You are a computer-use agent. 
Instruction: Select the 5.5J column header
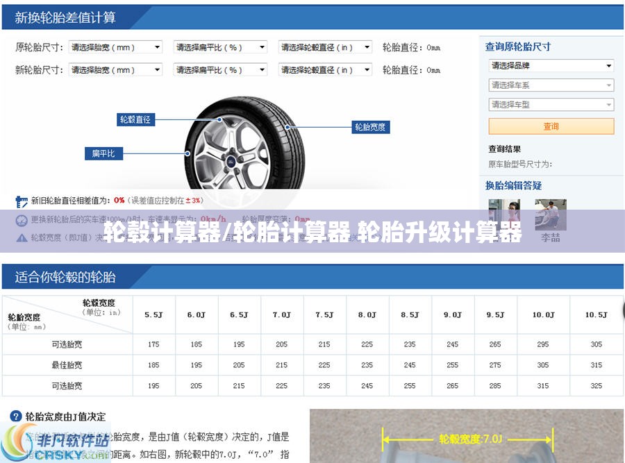pos(153,314)
